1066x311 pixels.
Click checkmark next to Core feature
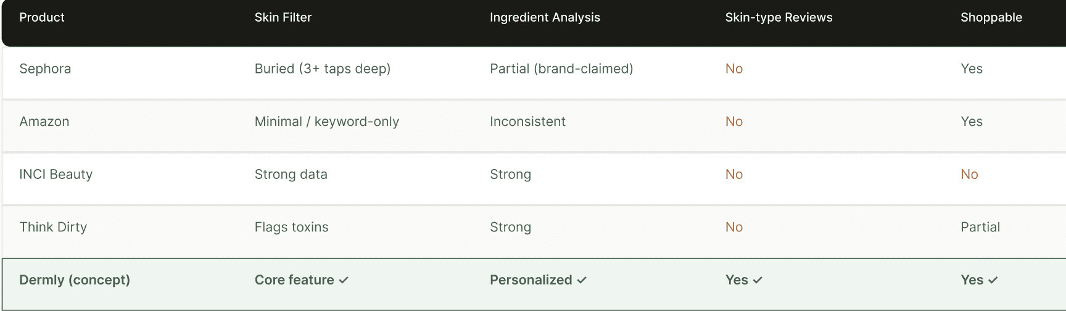click(x=344, y=280)
